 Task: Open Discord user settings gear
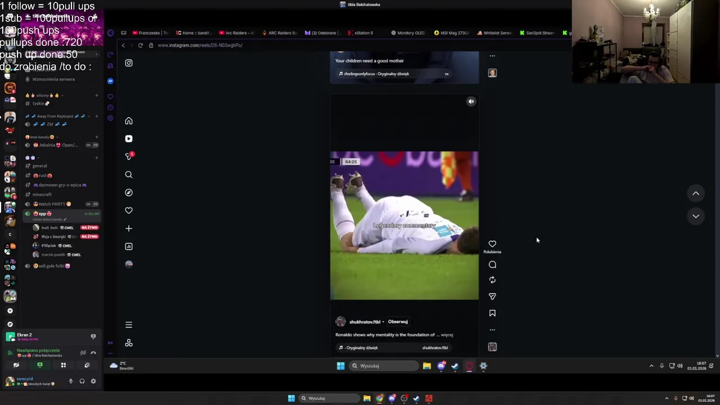click(x=93, y=381)
